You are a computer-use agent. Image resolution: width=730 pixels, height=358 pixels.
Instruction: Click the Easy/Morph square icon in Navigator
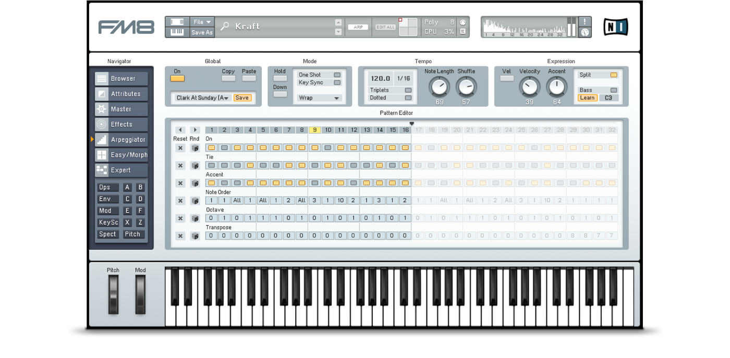pyautogui.click(x=102, y=155)
